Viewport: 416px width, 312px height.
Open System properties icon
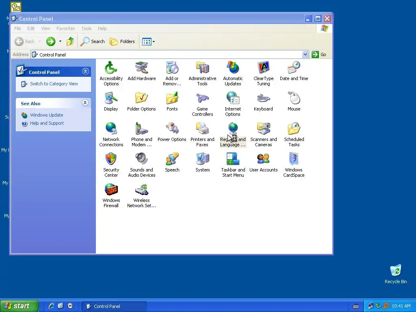(202, 162)
